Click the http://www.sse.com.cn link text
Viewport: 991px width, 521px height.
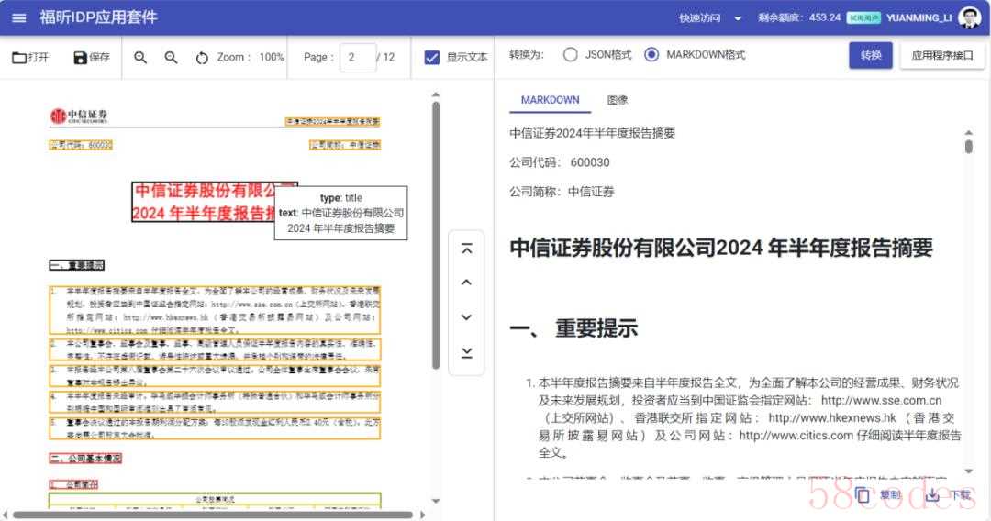coord(881,400)
